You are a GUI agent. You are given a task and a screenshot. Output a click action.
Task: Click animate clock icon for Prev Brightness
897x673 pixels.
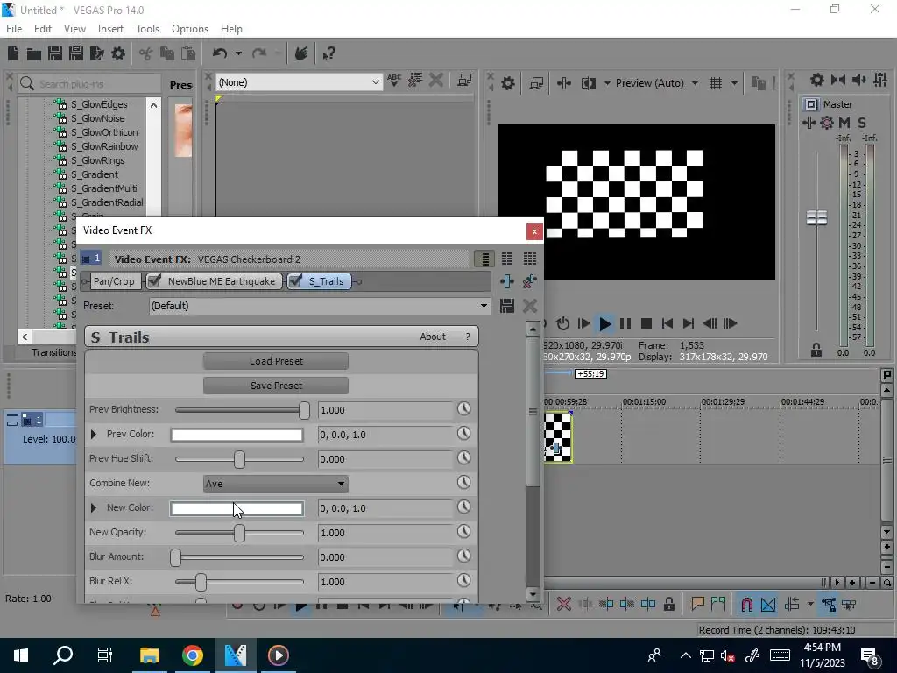464,409
